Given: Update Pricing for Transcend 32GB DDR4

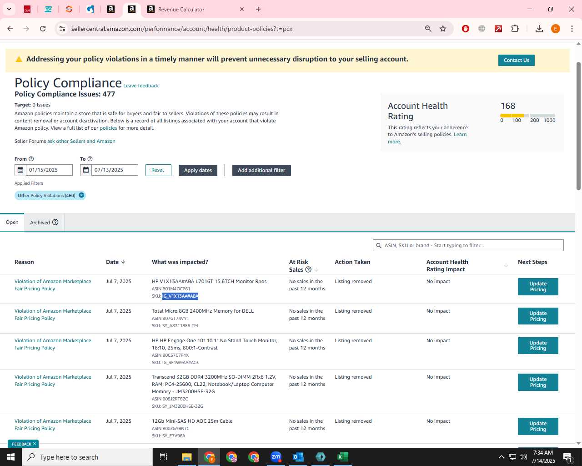Looking at the screenshot, I should (538, 382).
